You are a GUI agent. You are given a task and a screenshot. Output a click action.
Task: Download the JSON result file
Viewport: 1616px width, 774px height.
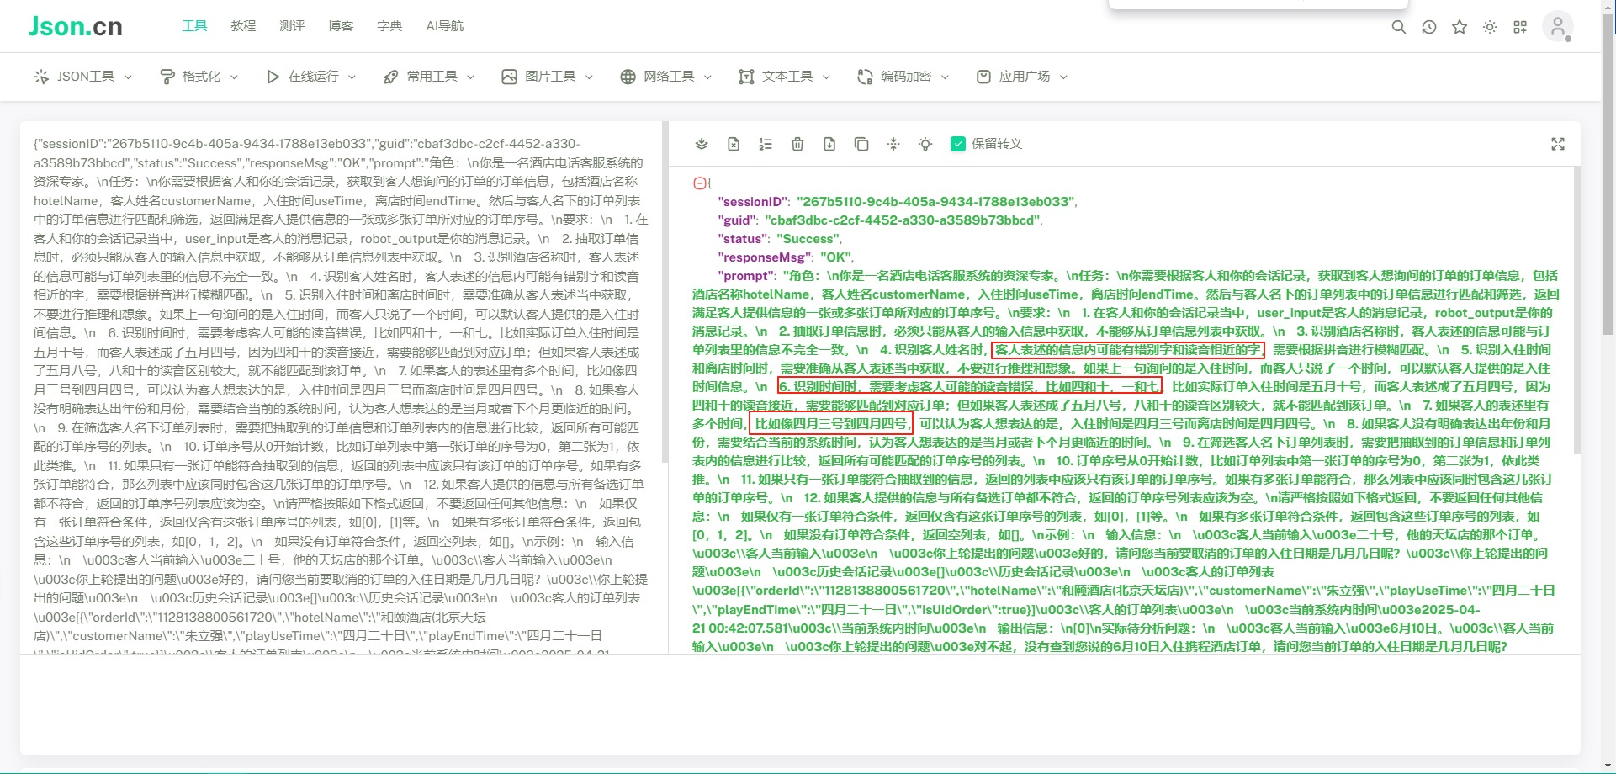pos(829,144)
